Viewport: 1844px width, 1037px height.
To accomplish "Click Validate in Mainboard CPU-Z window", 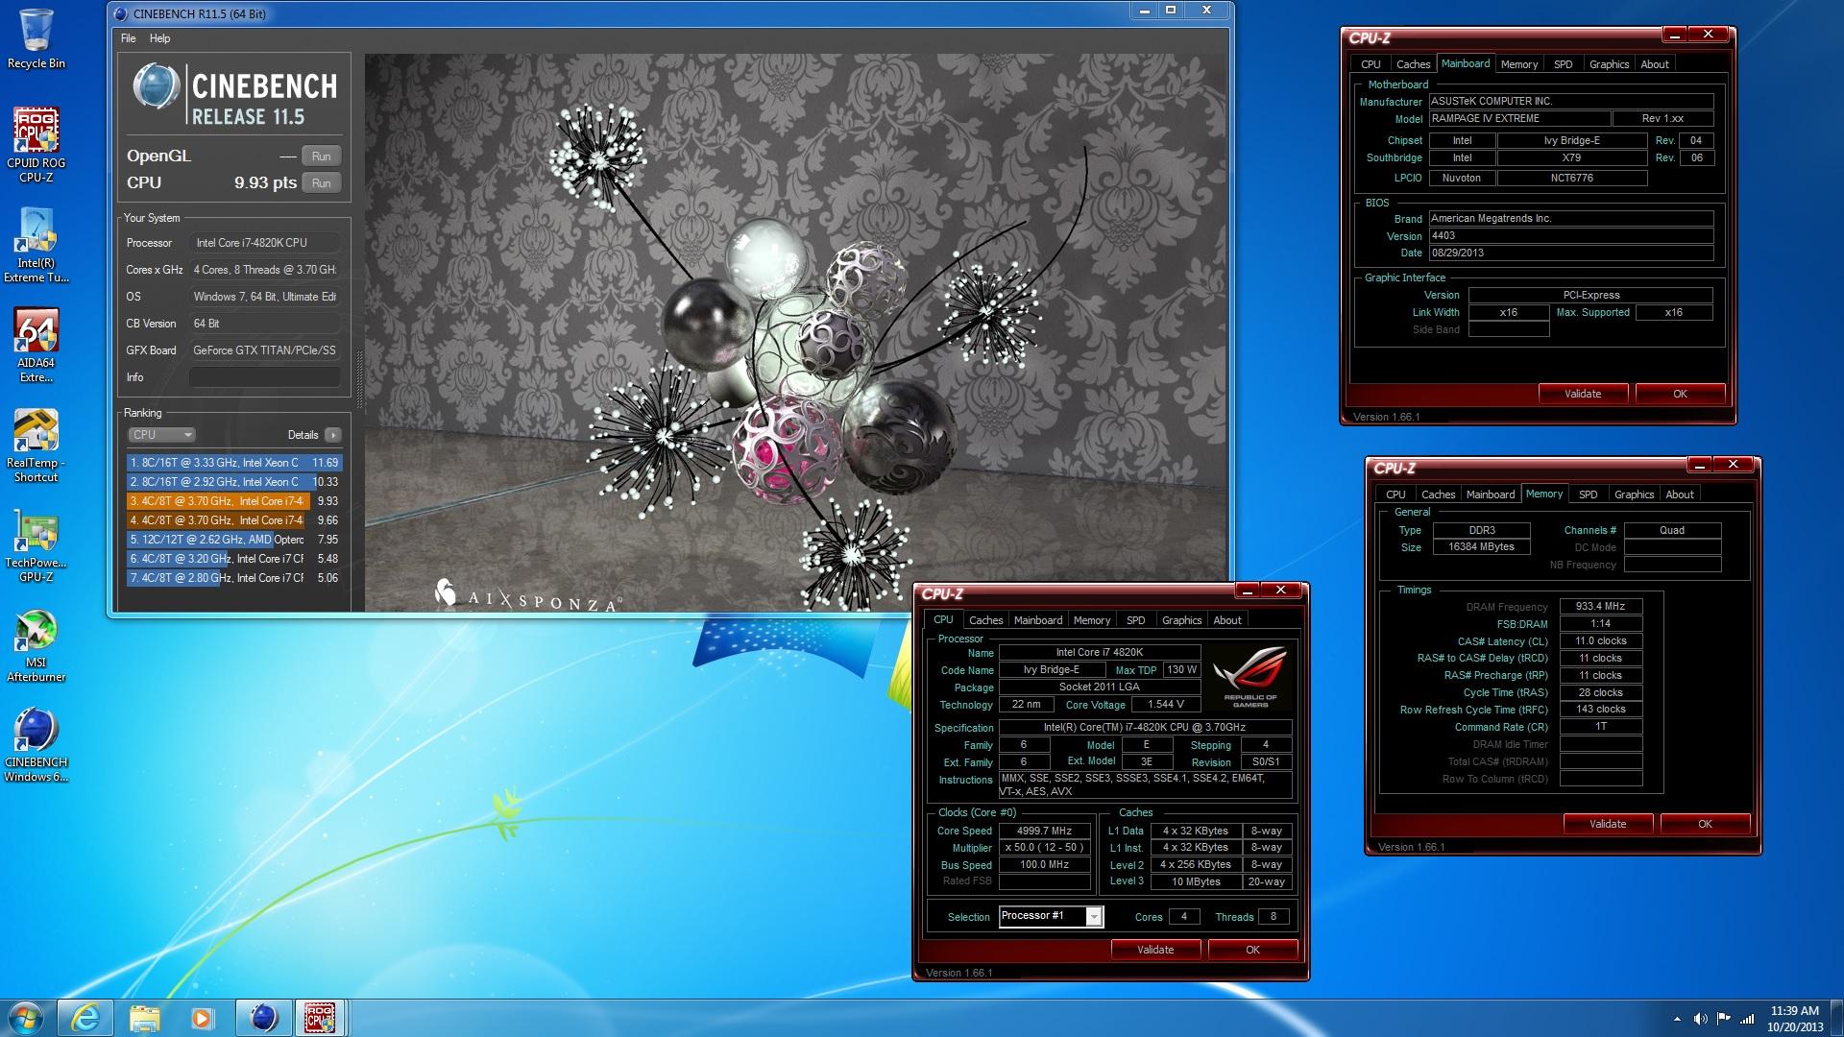I will 1583,394.
